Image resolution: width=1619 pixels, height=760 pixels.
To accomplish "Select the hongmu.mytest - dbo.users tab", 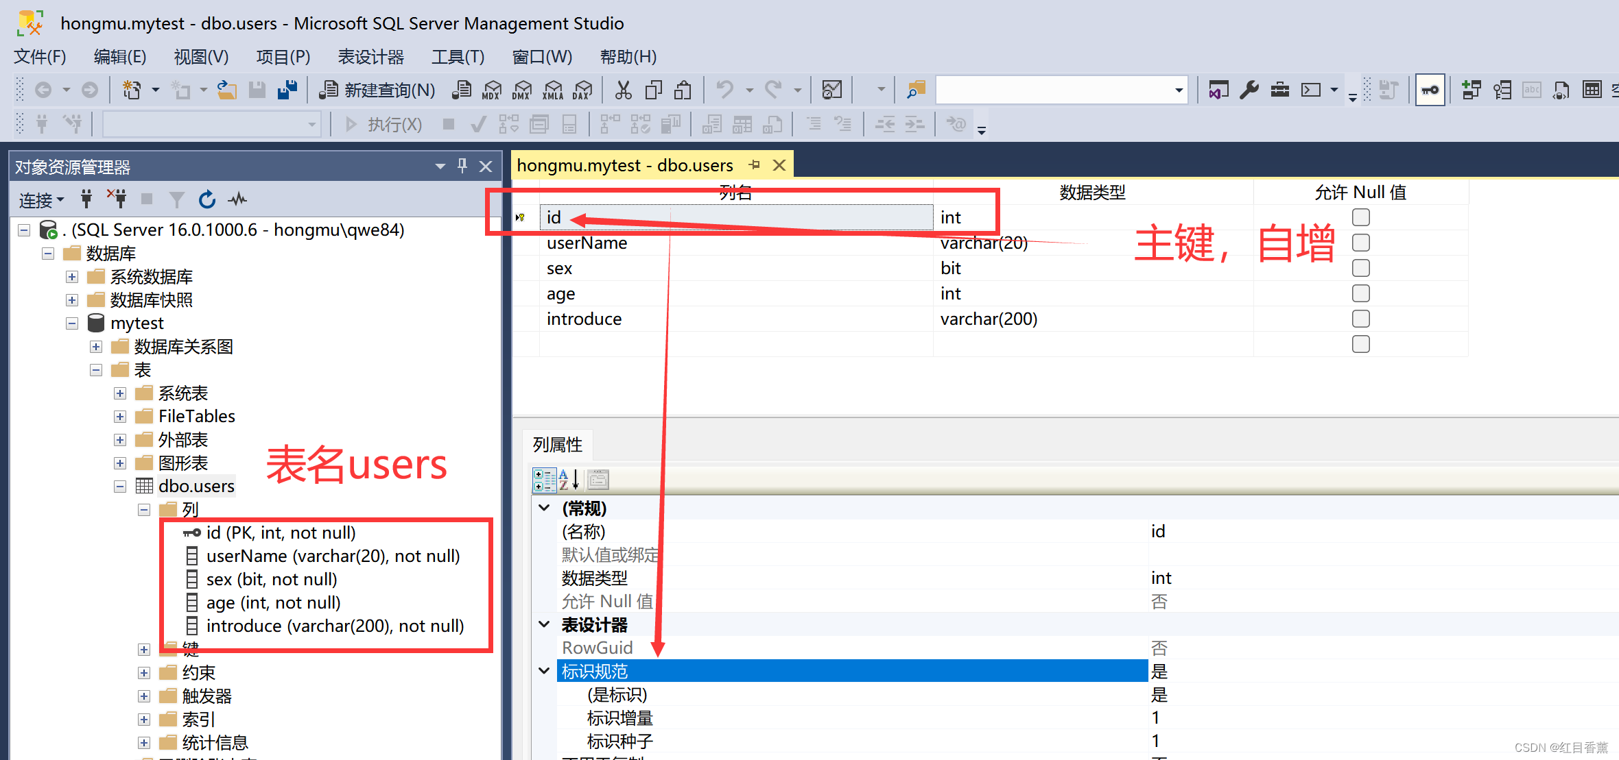I will tap(624, 165).
